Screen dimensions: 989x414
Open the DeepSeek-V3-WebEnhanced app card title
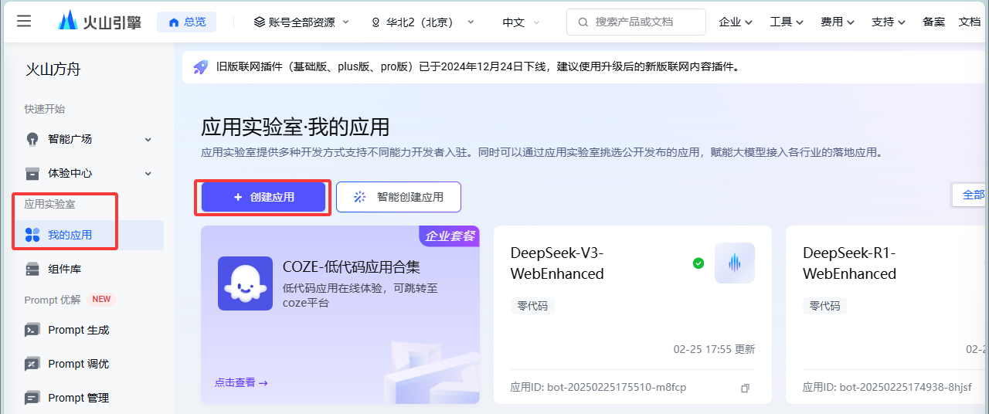[x=557, y=263]
